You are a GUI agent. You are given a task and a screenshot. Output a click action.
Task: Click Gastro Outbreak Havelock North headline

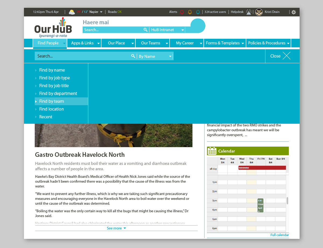(80, 155)
